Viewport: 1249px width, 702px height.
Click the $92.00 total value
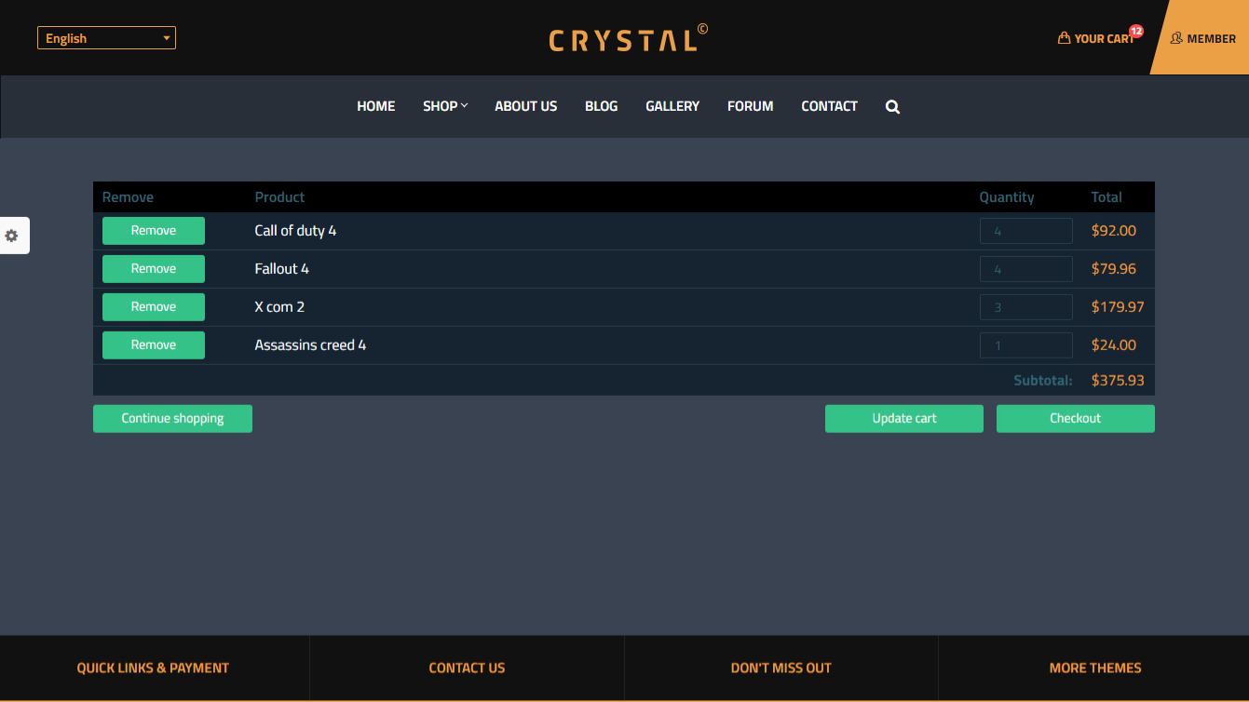tap(1114, 231)
